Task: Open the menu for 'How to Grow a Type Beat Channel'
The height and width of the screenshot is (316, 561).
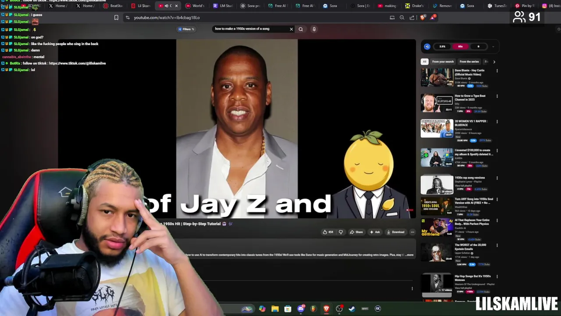Action: tap(497, 96)
